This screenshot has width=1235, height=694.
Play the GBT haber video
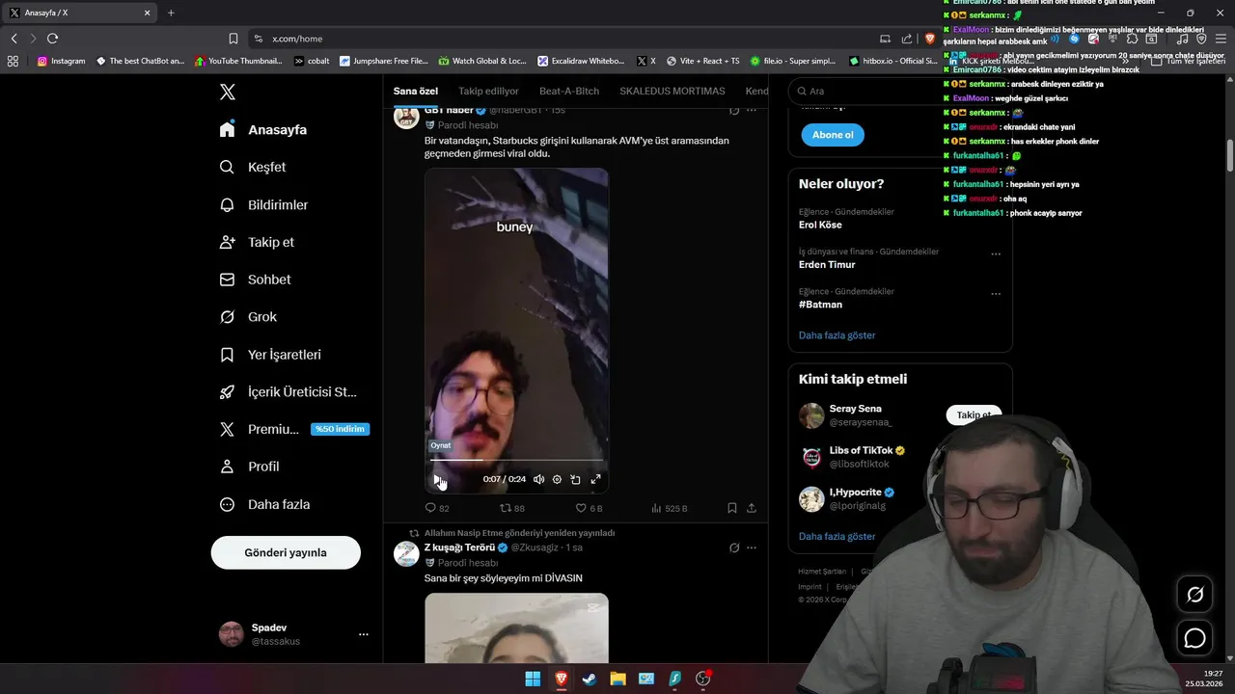pyautogui.click(x=438, y=479)
